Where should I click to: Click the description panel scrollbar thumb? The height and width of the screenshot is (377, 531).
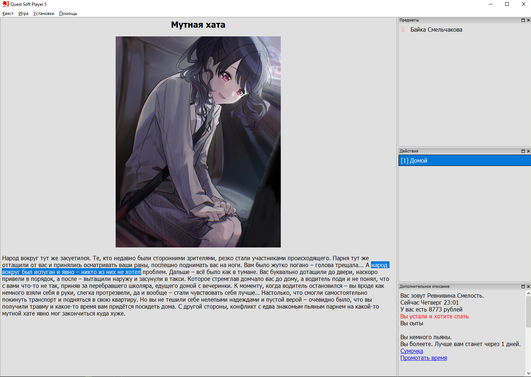tap(528, 311)
